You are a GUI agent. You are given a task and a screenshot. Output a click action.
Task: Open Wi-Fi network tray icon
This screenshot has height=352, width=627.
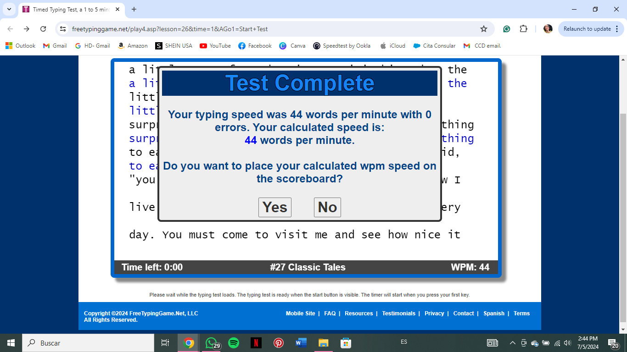pyautogui.click(x=557, y=343)
